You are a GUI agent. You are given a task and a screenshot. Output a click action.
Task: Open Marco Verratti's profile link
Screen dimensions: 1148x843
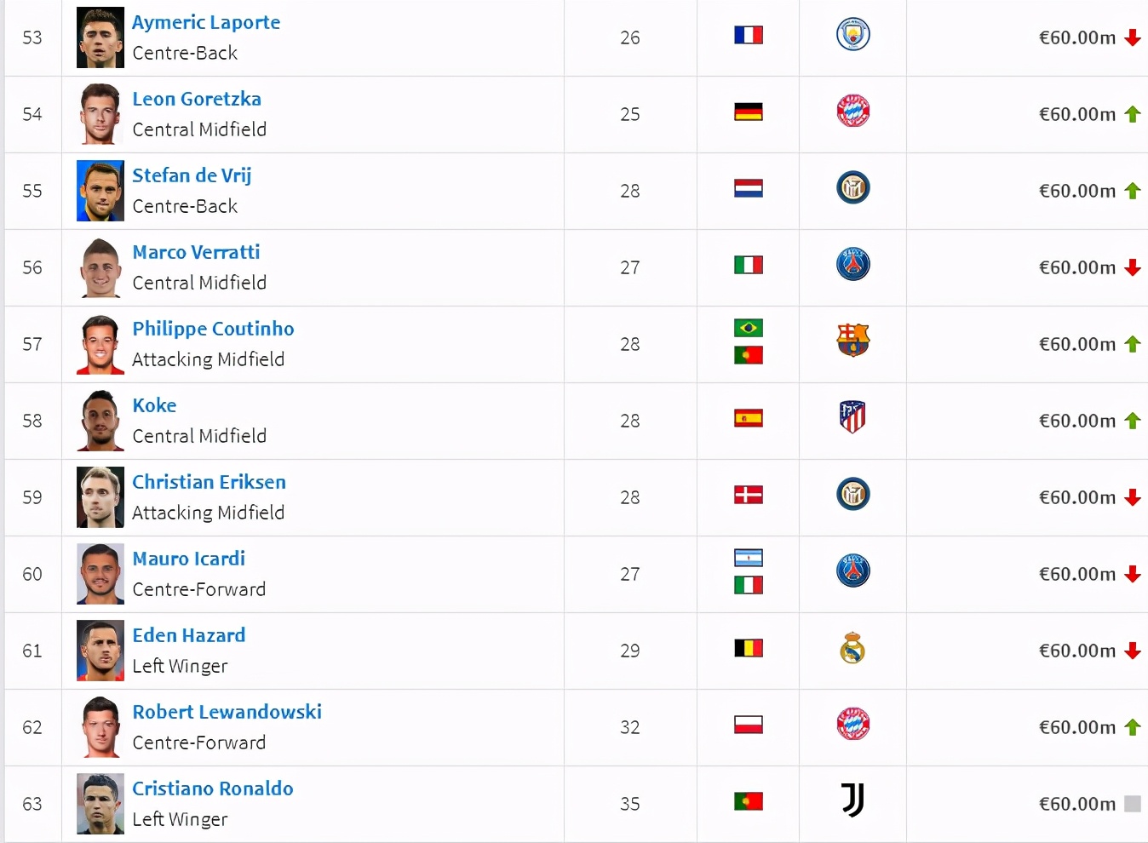pyautogui.click(x=196, y=252)
